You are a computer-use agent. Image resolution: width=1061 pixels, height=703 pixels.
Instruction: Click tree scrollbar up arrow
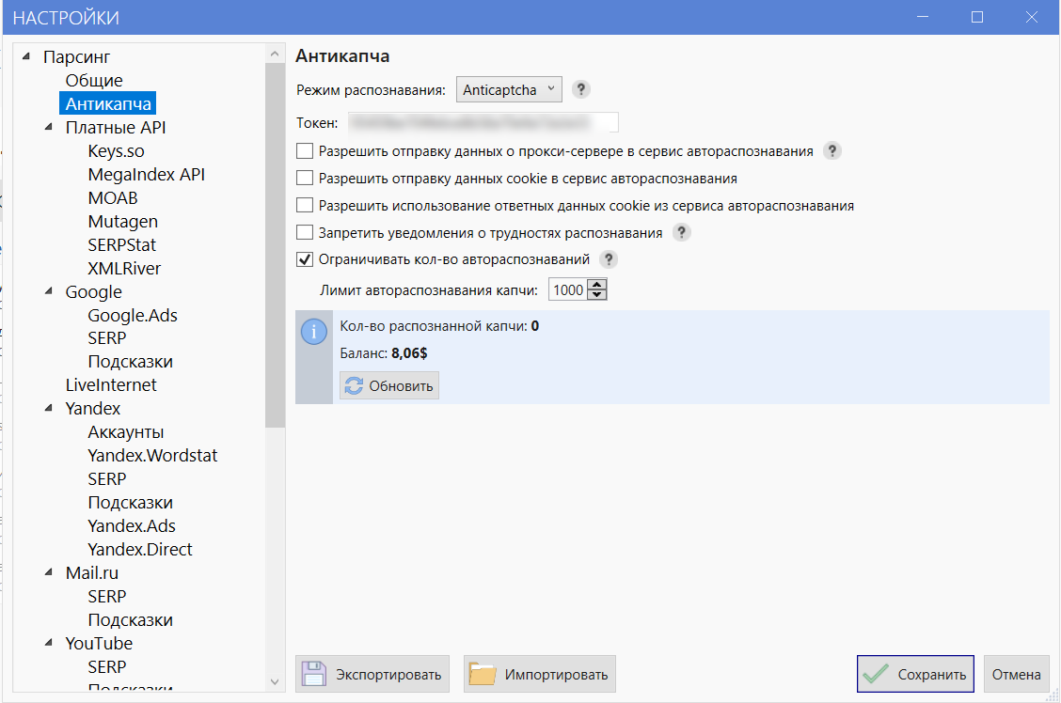coord(275,54)
